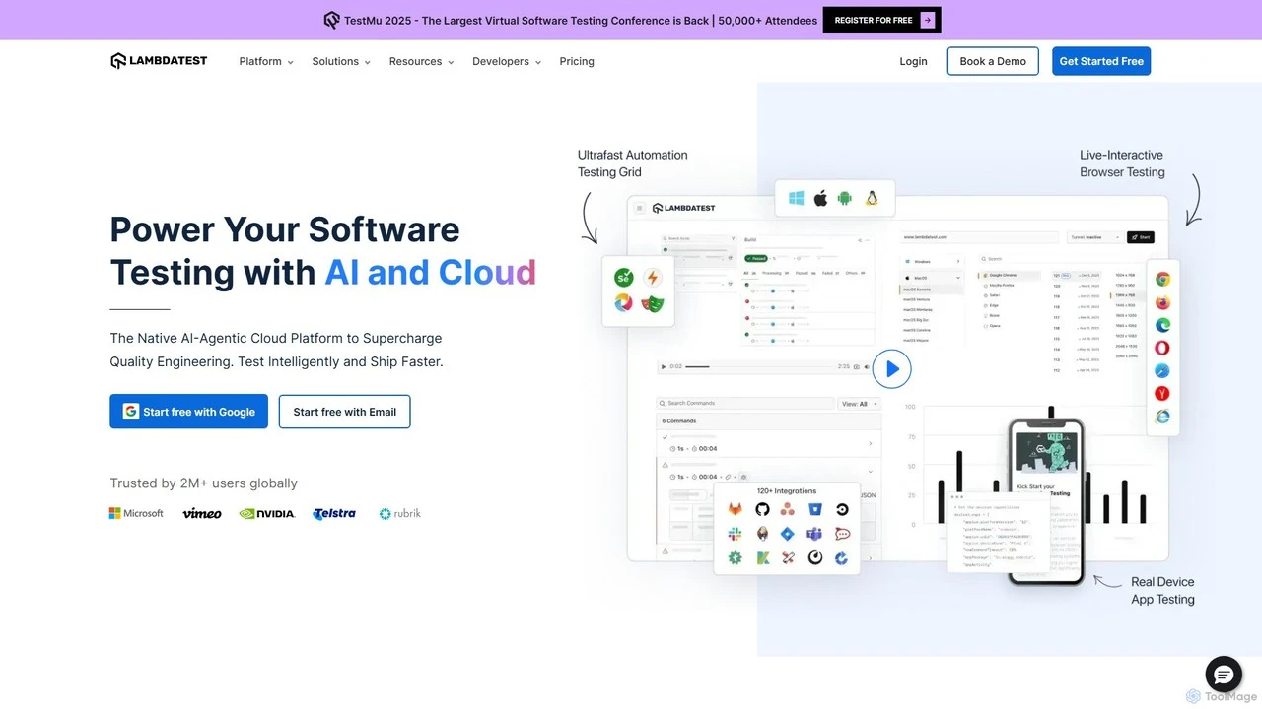Click the Get Started Free button

pyautogui.click(x=1101, y=61)
